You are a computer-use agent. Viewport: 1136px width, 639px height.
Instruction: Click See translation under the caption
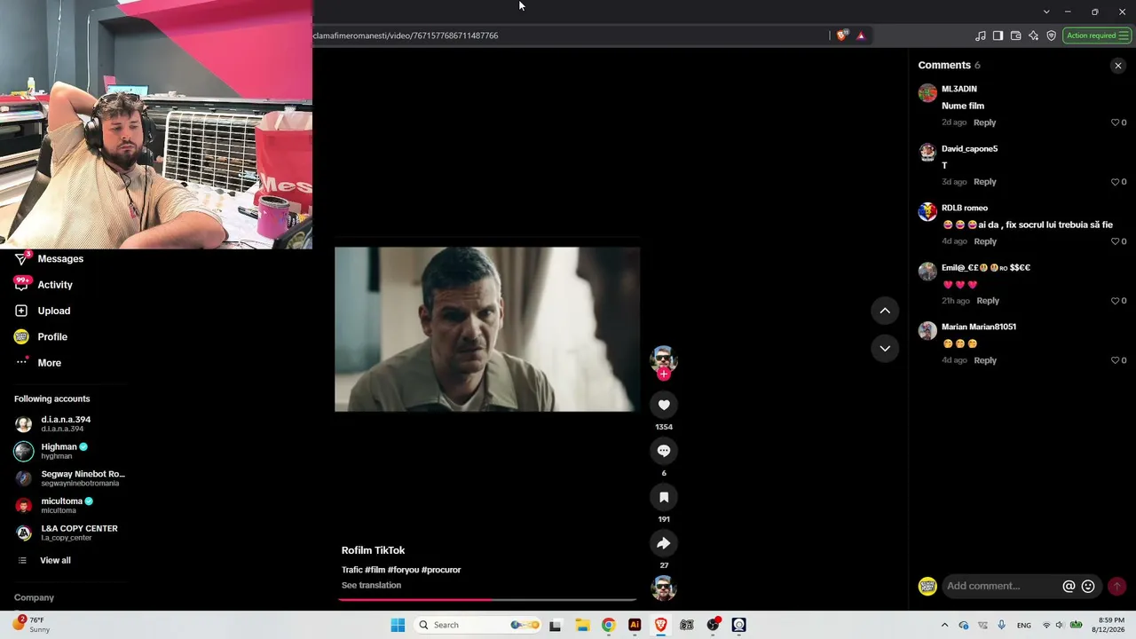click(371, 585)
